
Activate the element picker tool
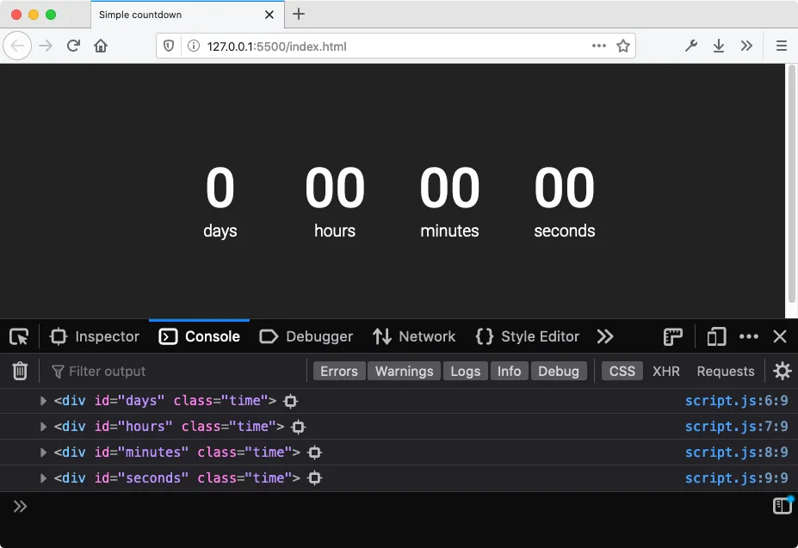[19, 336]
